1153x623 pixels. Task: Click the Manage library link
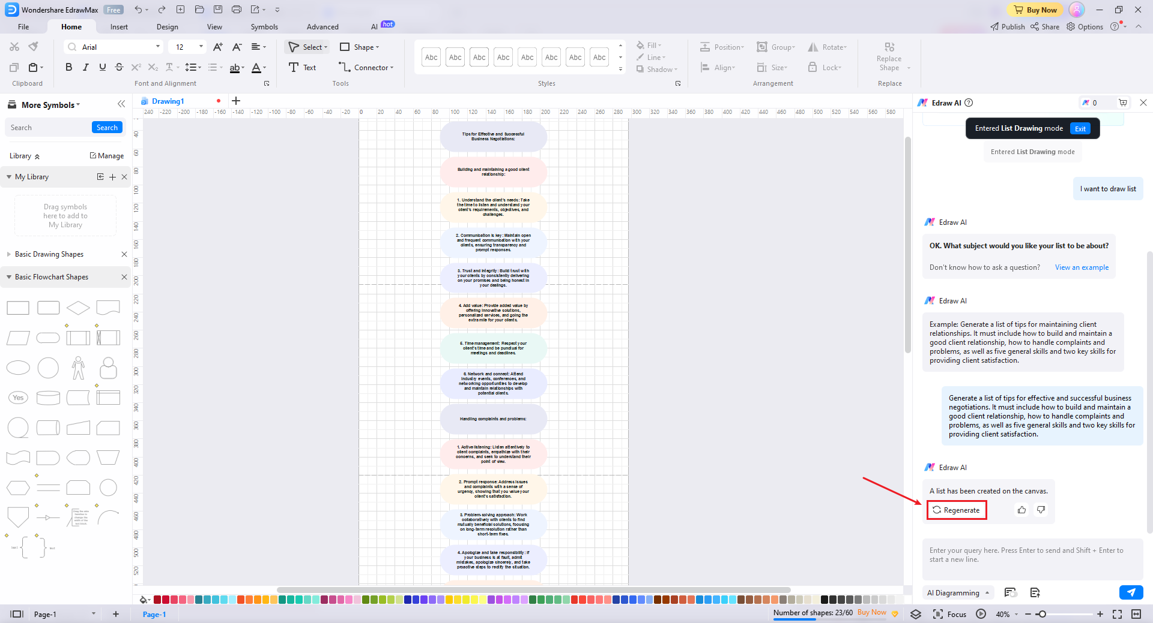[x=107, y=156]
